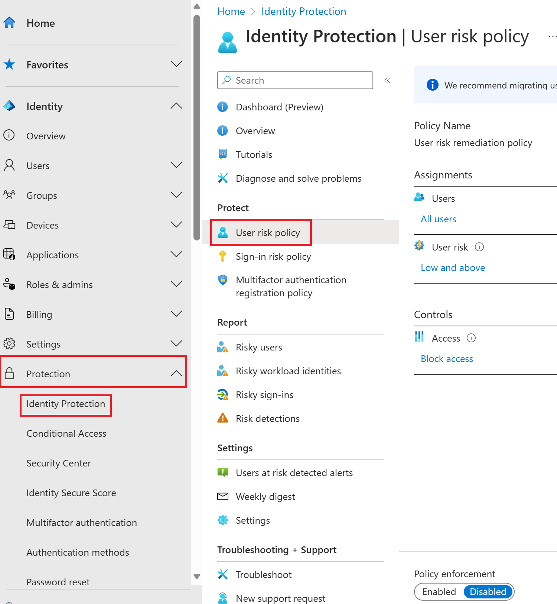Click the Troubleshoot tools icon
Viewport: 557px width, 604px height.
[x=222, y=574]
